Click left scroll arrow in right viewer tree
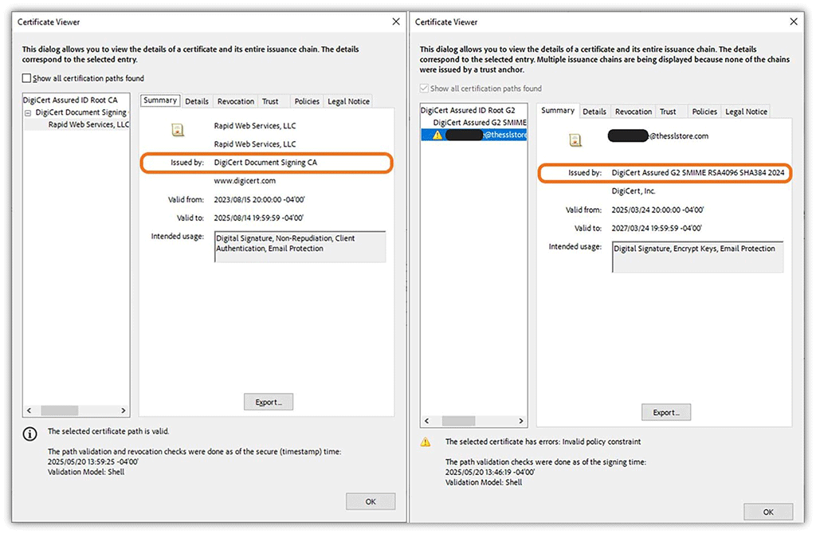 tap(427, 421)
